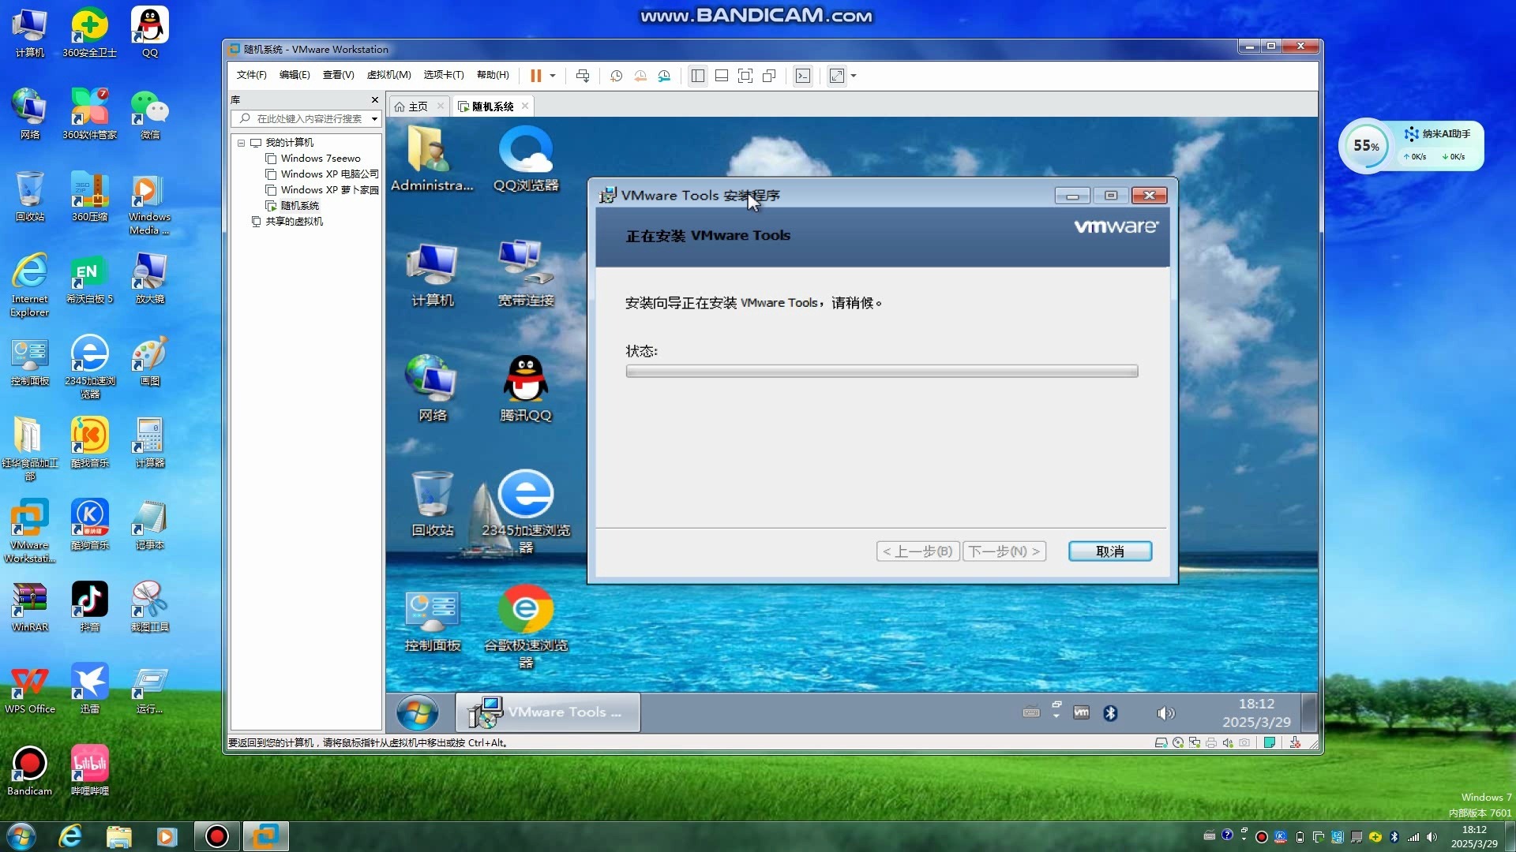
Task: Open the host Windows Start button
Action: tap(21, 836)
